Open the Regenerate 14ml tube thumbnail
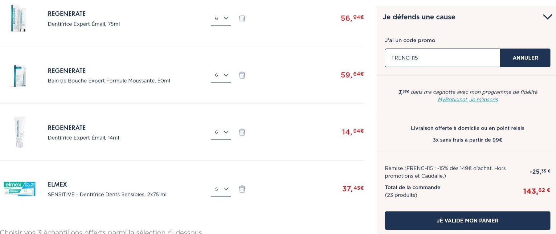This screenshot has width=556, height=234. [x=19, y=132]
